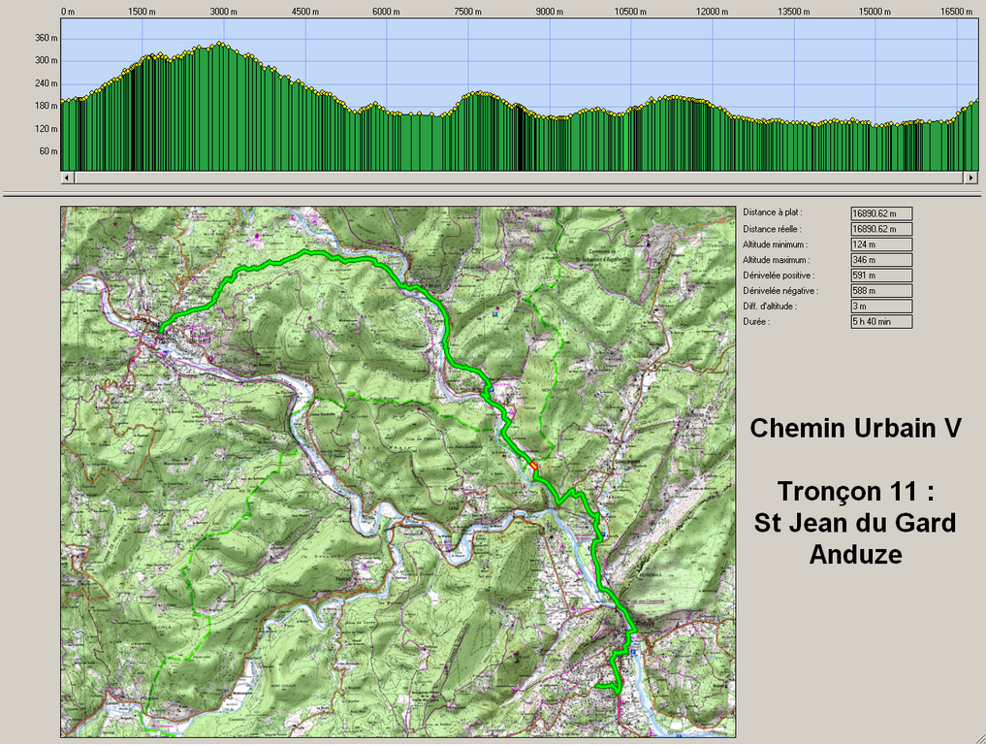Image resolution: width=986 pixels, height=745 pixels.
Task: Click the '180 m' altitude axis label
Action: pyautogui.click(x=46, y=106)
